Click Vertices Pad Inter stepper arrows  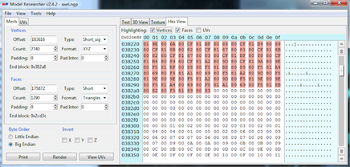(106, 58)
